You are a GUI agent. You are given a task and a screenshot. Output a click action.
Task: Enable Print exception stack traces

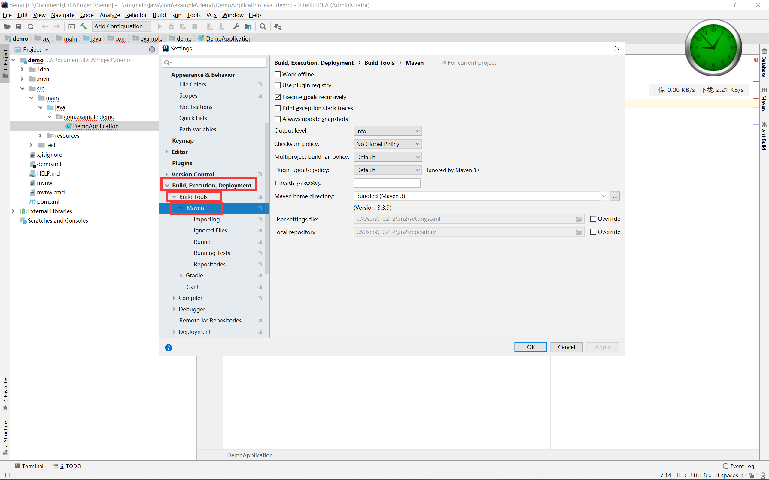(x=278, y=108)
